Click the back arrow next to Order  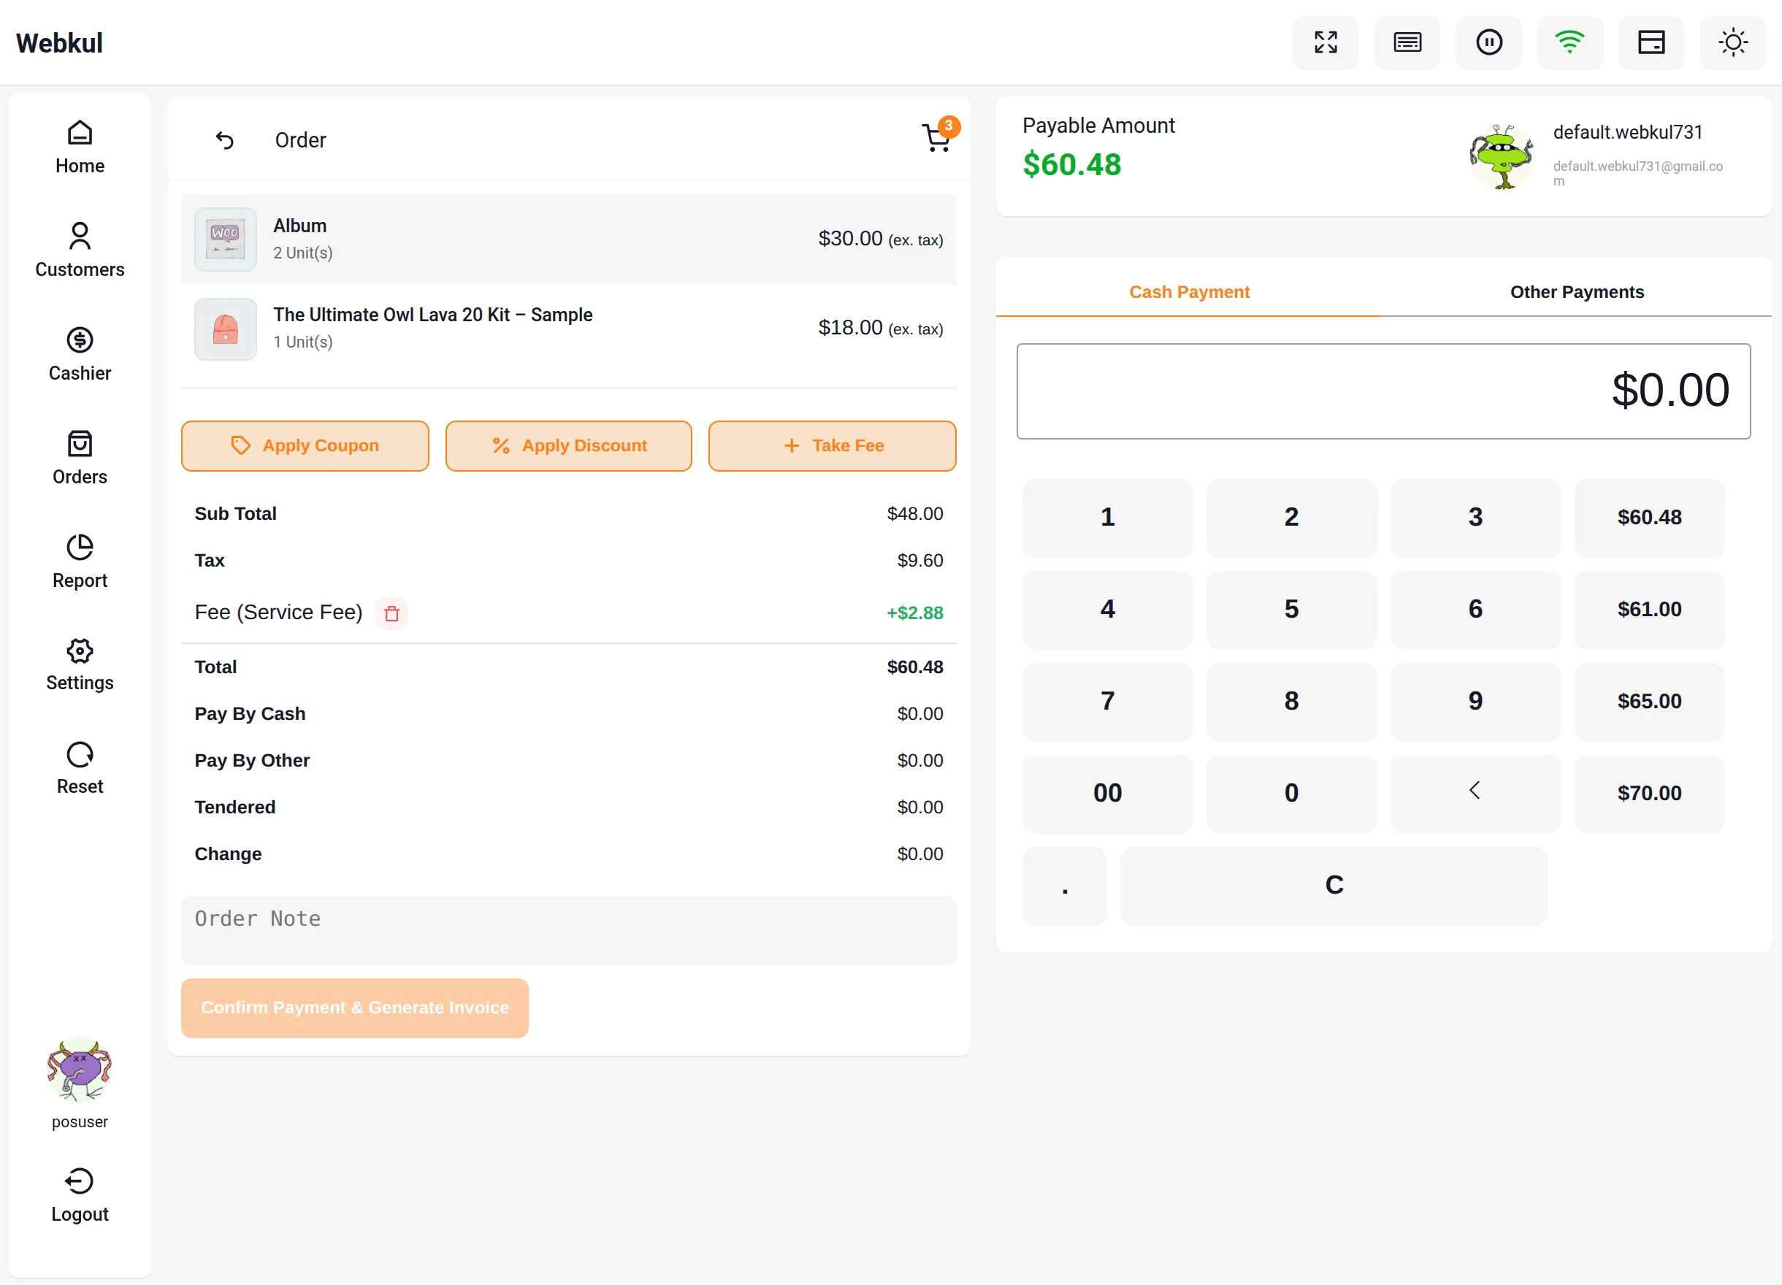(225, 139)
